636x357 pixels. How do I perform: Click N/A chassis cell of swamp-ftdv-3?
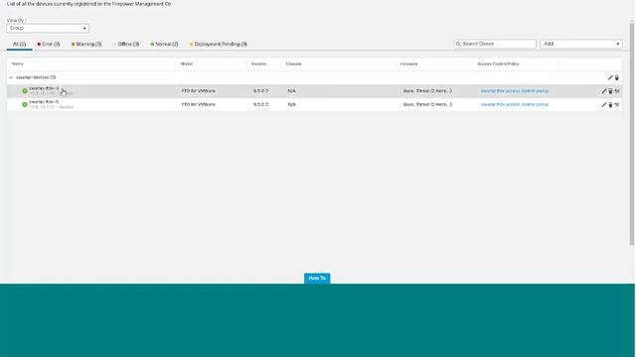291,90
